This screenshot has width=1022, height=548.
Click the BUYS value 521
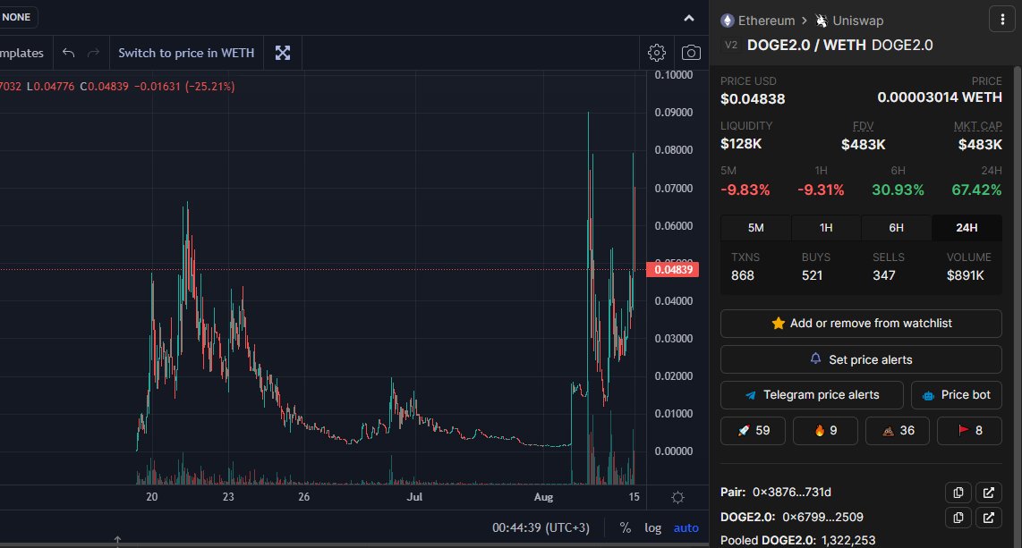[812, 276]
